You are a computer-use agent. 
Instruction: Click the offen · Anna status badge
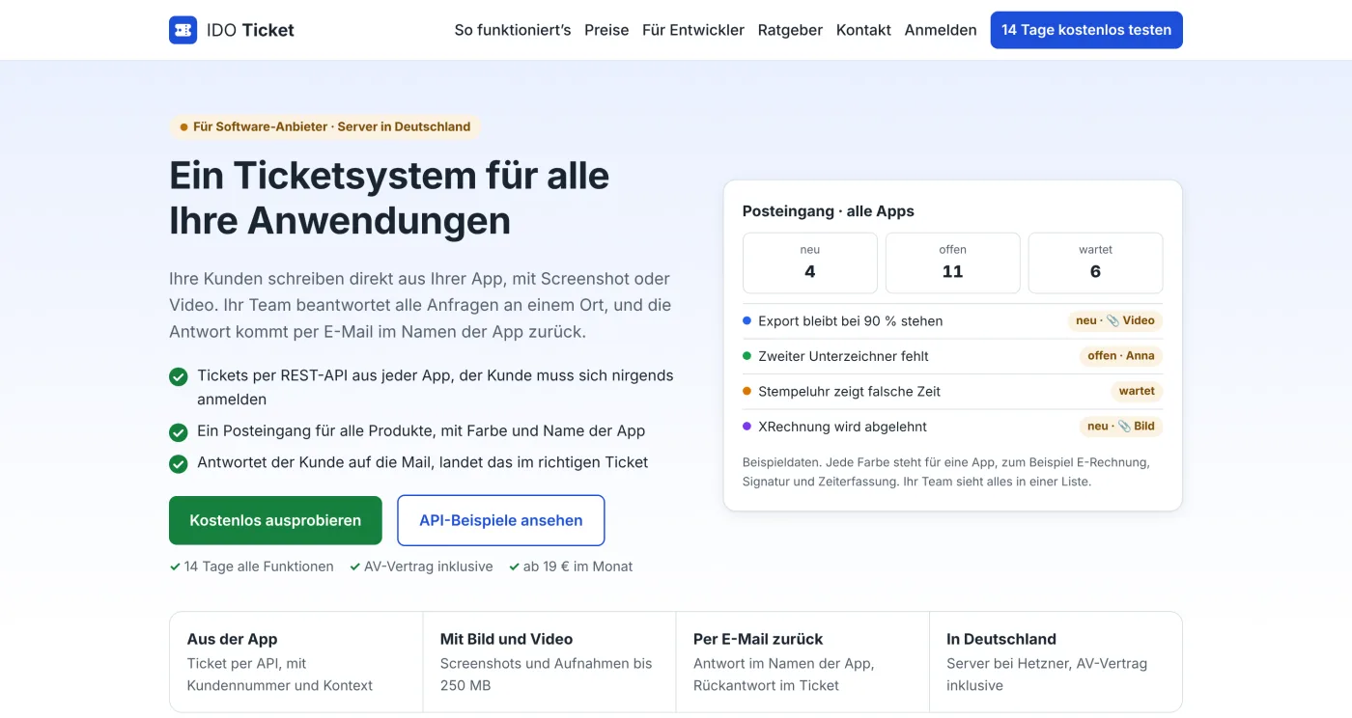(x=1120, y=356)
